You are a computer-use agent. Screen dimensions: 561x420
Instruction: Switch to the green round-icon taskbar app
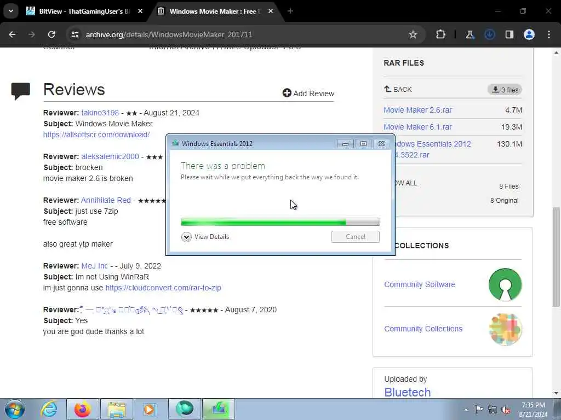(184, 409)
